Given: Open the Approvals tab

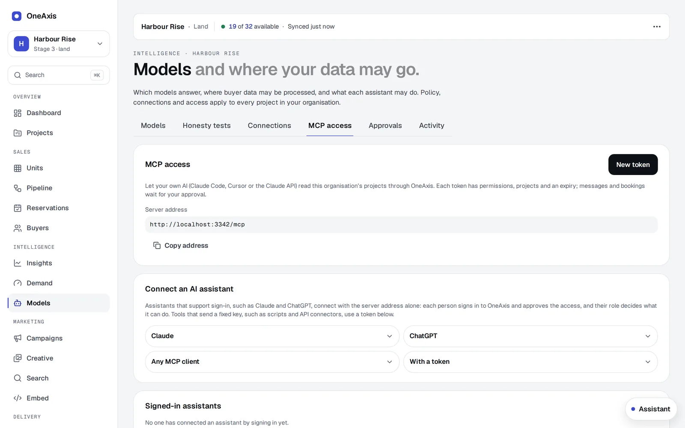Looking at the screenshot, I should (385, 126).
